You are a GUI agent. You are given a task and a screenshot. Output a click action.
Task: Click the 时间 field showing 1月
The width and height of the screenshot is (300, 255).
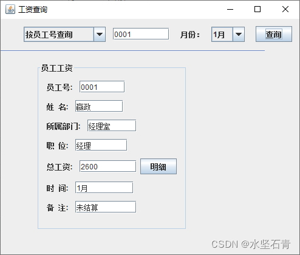point(104,188)
